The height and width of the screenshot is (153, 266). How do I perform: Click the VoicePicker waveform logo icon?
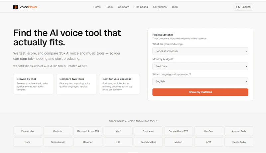15,7
